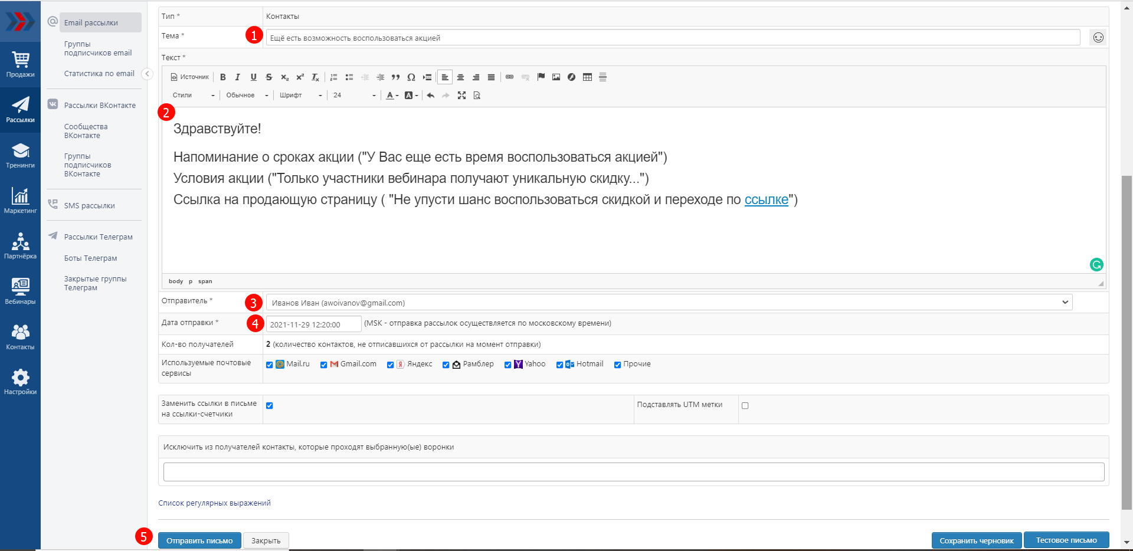This screenshot has height=551, width=1133.
Task: Expand the font size dropdown showing 24
Action: tap(354, 96)
